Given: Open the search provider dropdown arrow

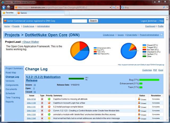Looking at the screenshot, I should pyautogui.click(x=167, y=7).
